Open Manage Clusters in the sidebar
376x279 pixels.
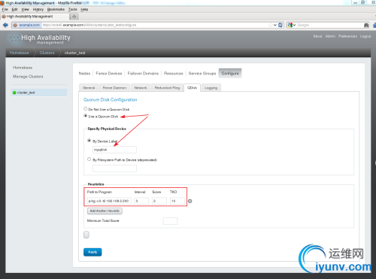[x=28, y=77]
